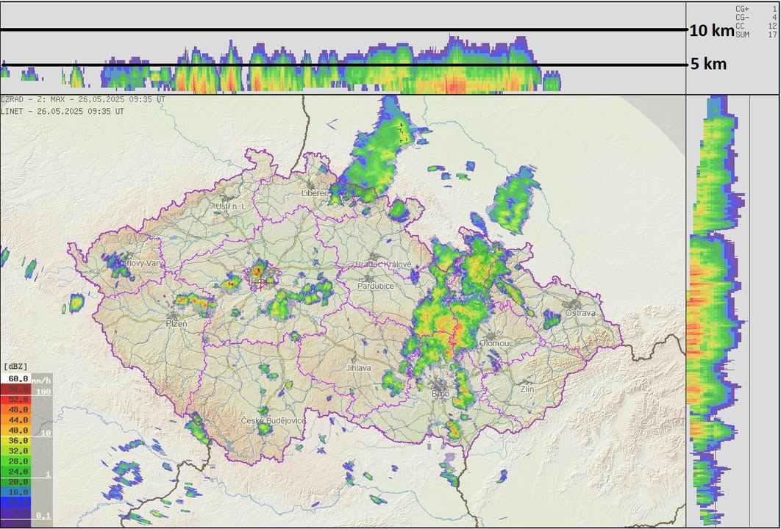Click the CG- lightning count row
This screenshot has width=781, height=529.
click(755, 18)
